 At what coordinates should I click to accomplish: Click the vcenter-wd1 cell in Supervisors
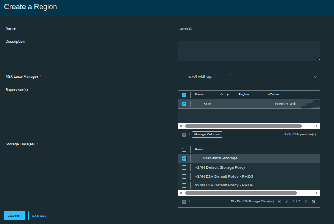coord(286,104)
